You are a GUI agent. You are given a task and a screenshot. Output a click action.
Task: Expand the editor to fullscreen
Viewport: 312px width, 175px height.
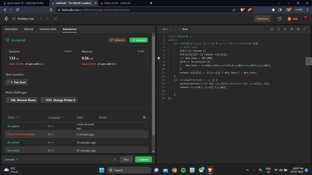[x=305, y=29]
